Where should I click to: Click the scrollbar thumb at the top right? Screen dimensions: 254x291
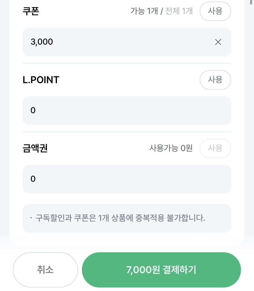251,2
